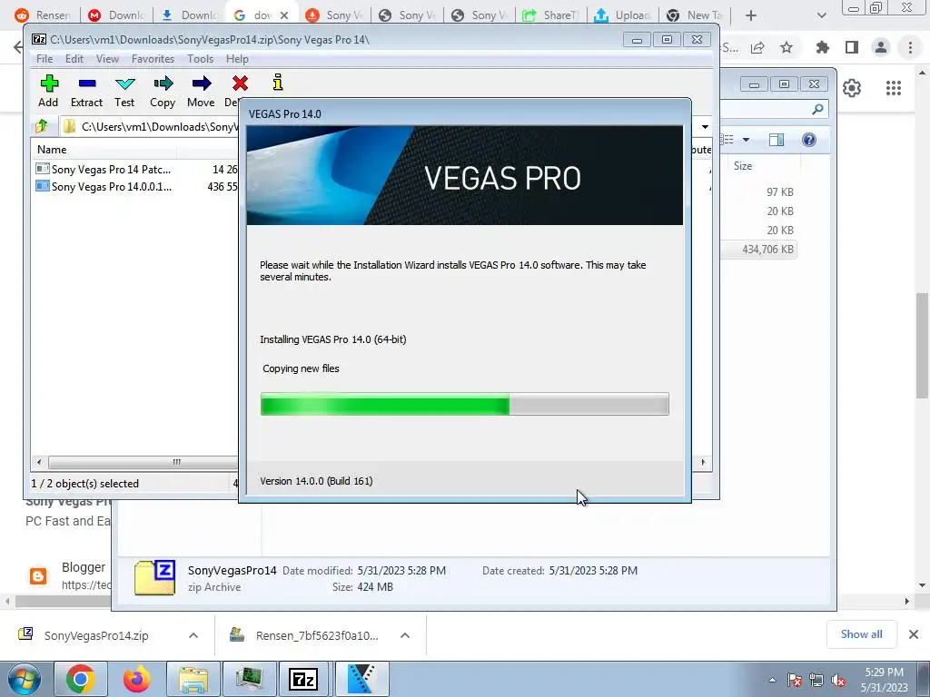
Task: Click Explorer search magnifier icon
Action: pos(817,109)
